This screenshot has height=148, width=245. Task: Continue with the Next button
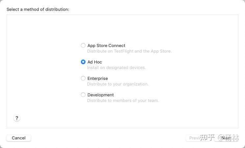tap(227, 138)
